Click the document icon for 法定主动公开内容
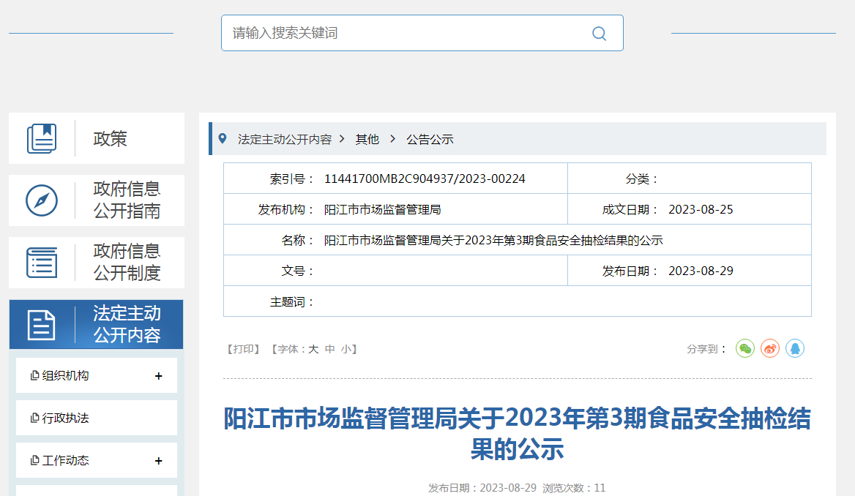The height and width of the screenshot is (496, 855). [x=42, y=325]
